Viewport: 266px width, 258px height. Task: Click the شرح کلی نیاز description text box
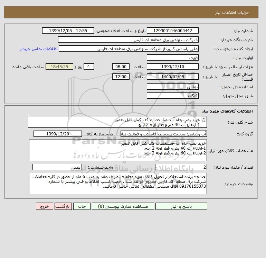click(x=117, y=122)
